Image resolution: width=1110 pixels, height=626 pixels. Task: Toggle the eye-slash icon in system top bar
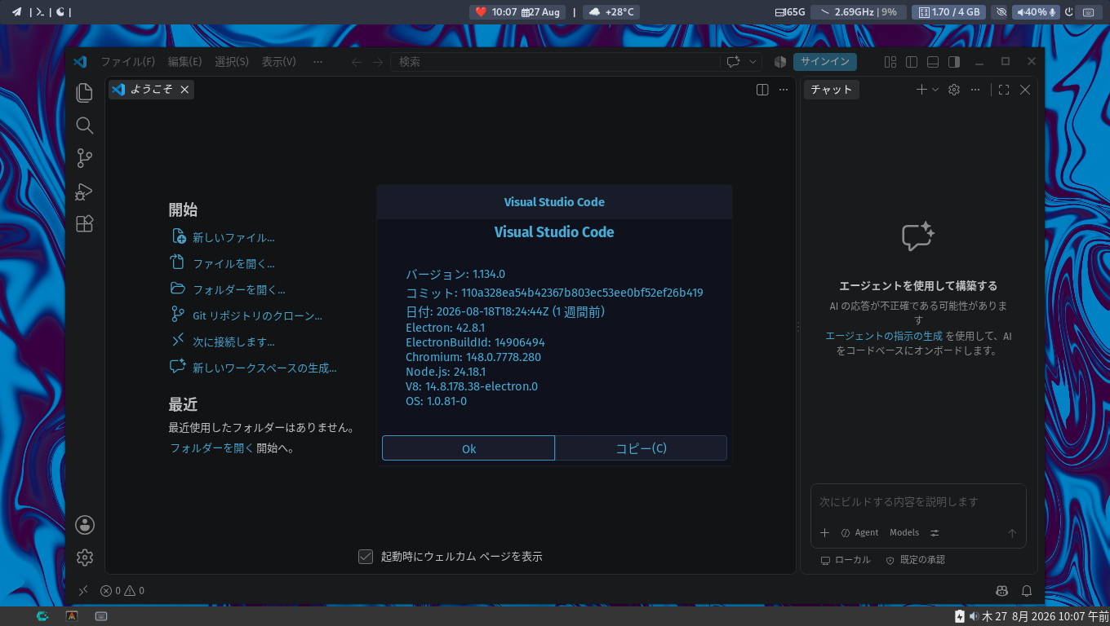[1002, 12]
